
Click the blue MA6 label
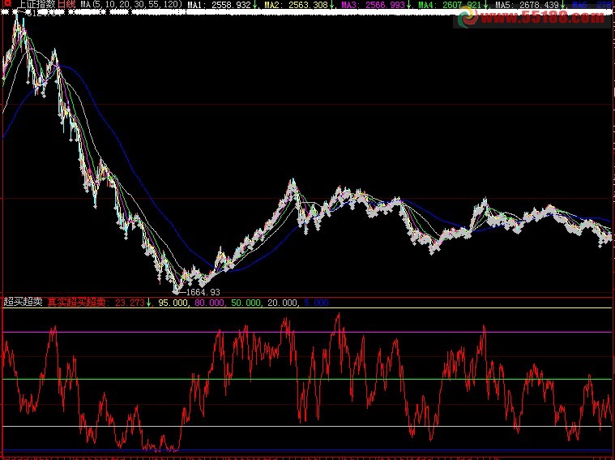580,5
